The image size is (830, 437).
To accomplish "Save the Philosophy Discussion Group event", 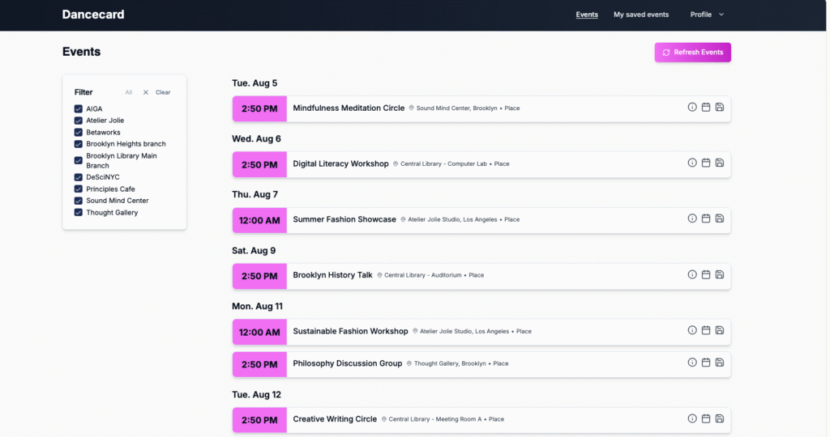I will (720, 363).
